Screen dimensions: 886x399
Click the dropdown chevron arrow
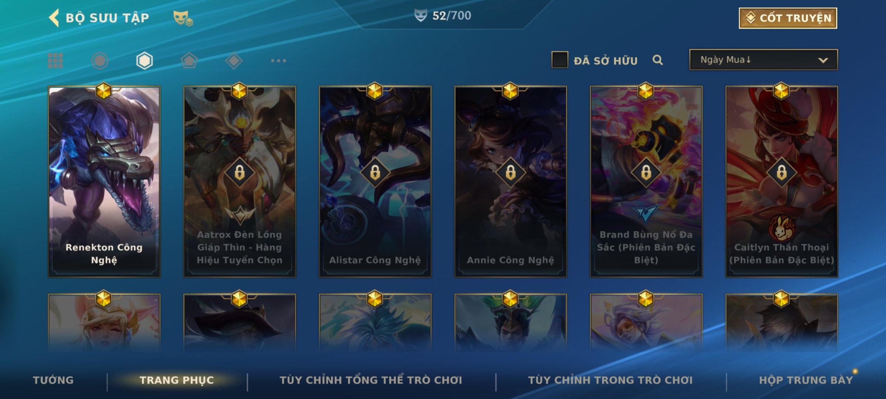coord(823,60)
